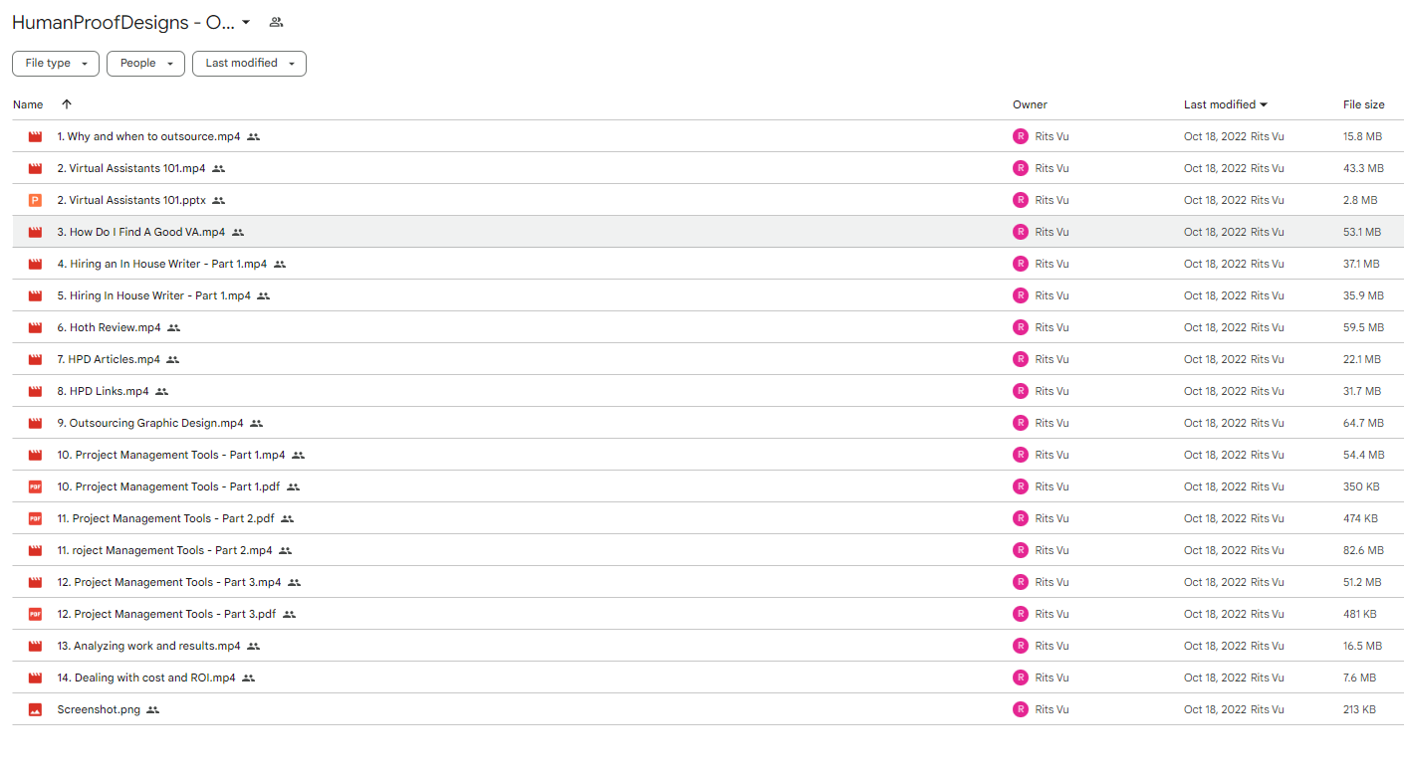This screenshot has width=1404, height=775.
Task: Select 5. Hiring In House Writer - Part 1.mp4
Action: [154, 295]
